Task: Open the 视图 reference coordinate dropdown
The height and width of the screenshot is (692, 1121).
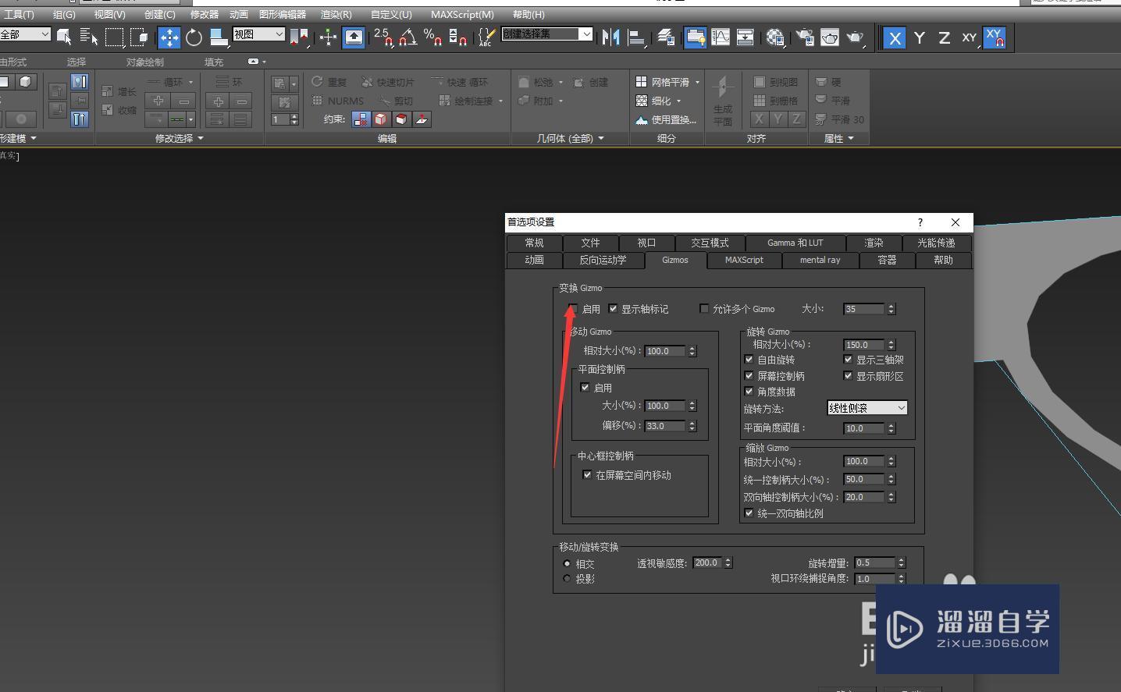Action: pyautogui.click(x=259, y=34)
